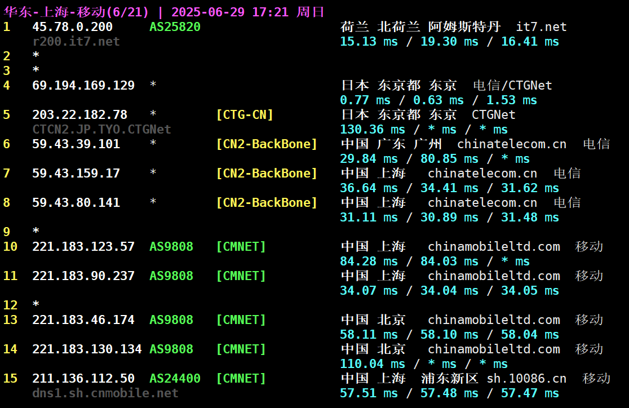Click the [CTG-CN] tag
The image size is (629, 408).
[x=245, y=115]
